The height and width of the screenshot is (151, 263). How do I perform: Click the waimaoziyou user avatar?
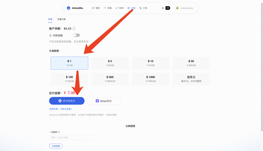coord(177,8)
